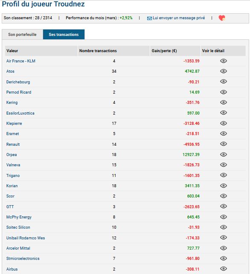Open the Scor link
250x274 pixels.
click(10, 196)
